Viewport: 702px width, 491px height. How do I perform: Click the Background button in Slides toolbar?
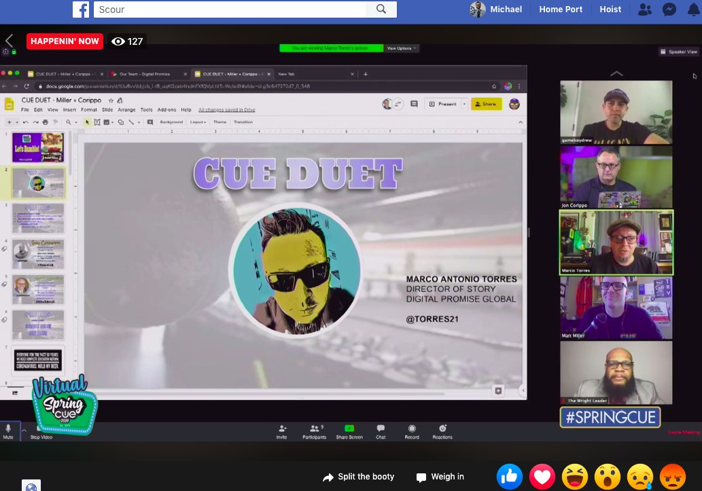[171, 122]
